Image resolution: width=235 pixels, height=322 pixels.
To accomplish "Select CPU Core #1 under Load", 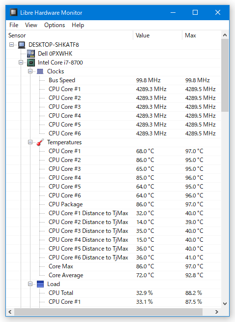I will tap(114, 302).
